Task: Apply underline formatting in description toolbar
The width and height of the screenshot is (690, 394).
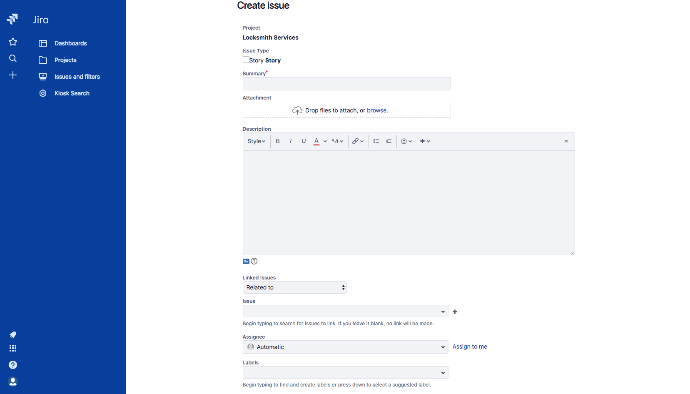Action: pyautogui.click(x=304, y=141)
